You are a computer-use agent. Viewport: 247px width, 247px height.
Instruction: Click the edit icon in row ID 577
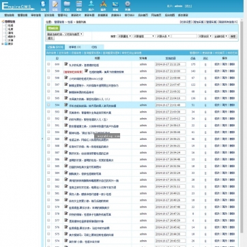[66, 220]
